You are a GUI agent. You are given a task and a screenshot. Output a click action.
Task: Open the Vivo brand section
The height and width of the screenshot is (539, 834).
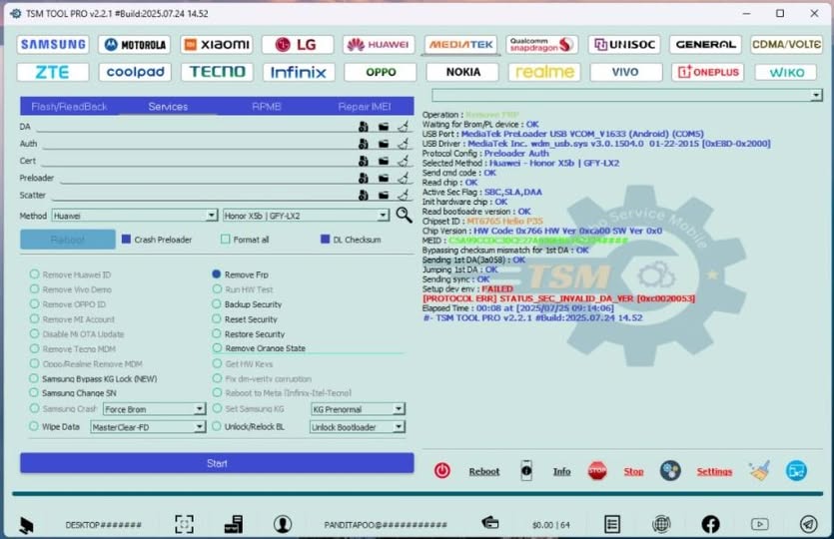pyautogui.click(x=626, y=72)
